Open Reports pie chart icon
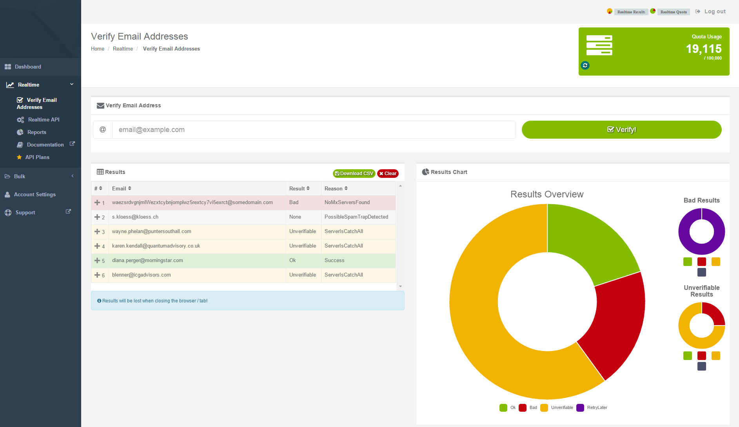 pyautogui.click(x=20, y=132)
